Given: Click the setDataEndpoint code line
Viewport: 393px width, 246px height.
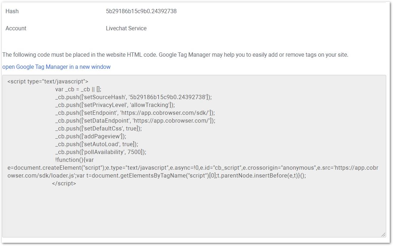Looking at the screenshot, I should point(135,121).
